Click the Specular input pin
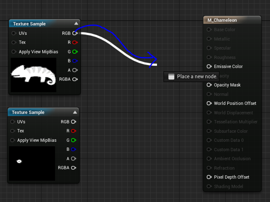The height and width of the screenshot is (202, 270). 209,48
